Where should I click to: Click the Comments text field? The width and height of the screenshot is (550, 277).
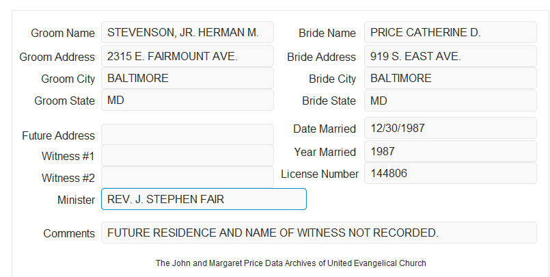click(x=319, y=233)
